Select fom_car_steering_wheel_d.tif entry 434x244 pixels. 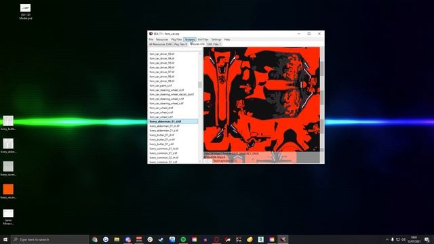[x=173, y=90]
